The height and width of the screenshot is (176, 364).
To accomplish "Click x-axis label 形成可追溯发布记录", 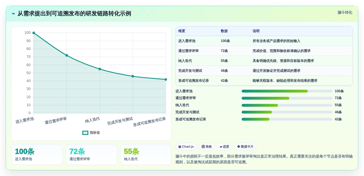I will tap(149, 122).
